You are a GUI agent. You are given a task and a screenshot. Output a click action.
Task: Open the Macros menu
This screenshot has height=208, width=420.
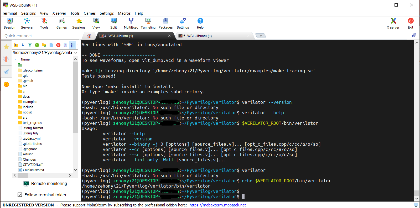pos(124,13)
